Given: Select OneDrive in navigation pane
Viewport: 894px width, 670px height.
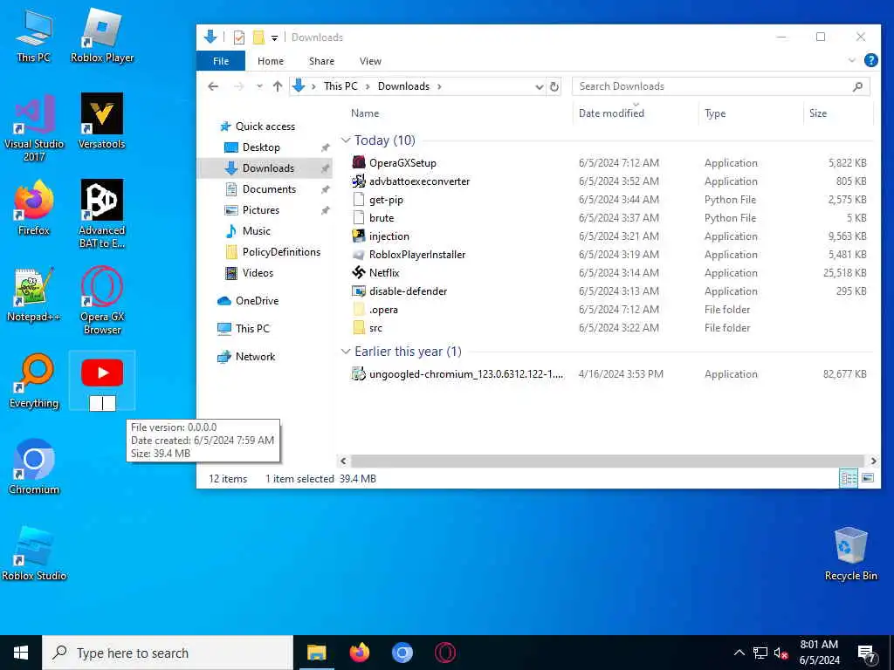Looking at the screenshot, I should [257, 301].
